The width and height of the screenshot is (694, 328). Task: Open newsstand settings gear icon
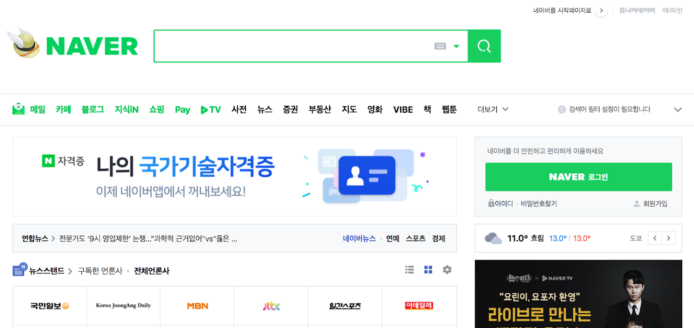coord(447,270)
